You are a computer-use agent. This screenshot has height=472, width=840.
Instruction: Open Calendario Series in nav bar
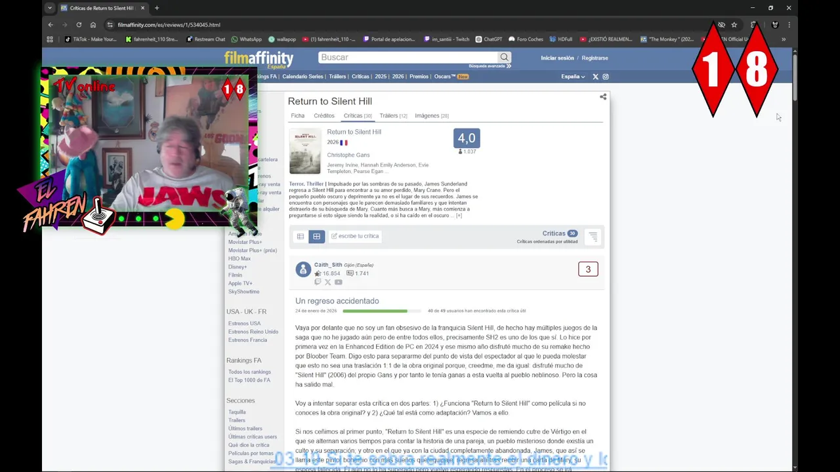click(303, 77)
